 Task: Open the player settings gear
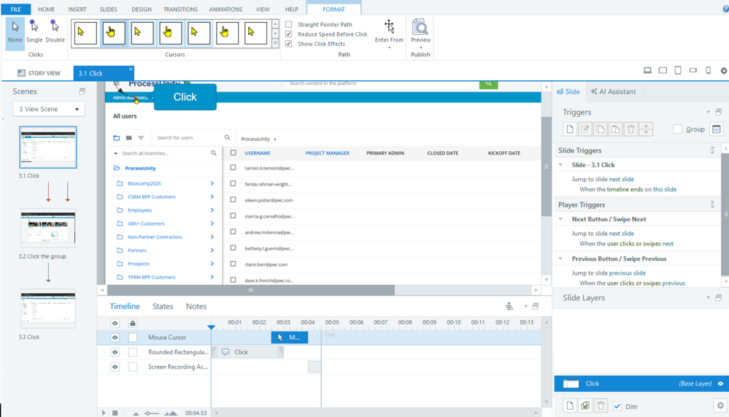coord(723,71)
